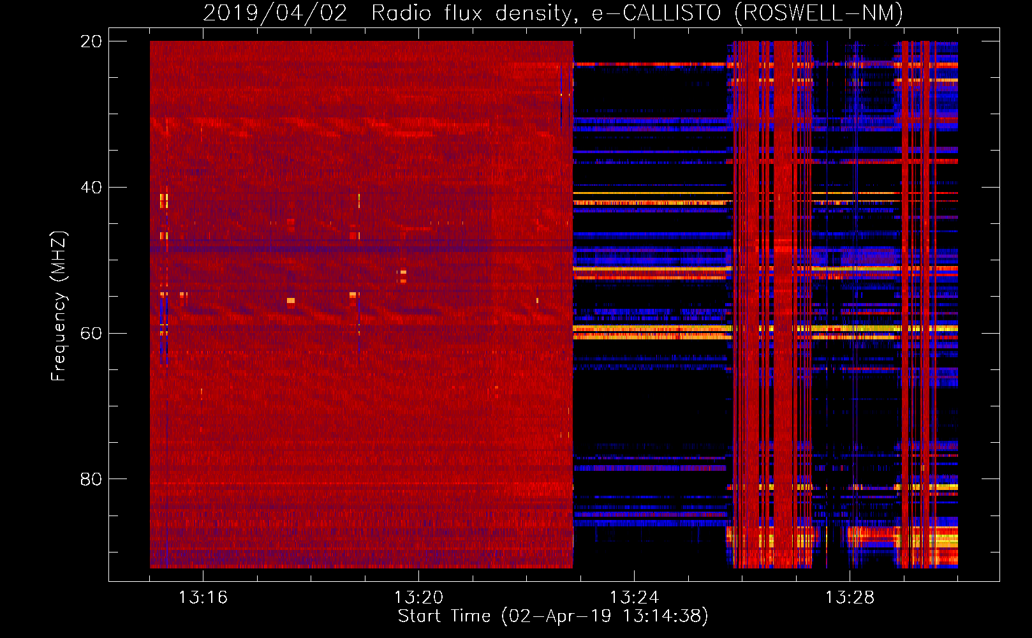Click the 80 frequency tick label

click(91, 479)
